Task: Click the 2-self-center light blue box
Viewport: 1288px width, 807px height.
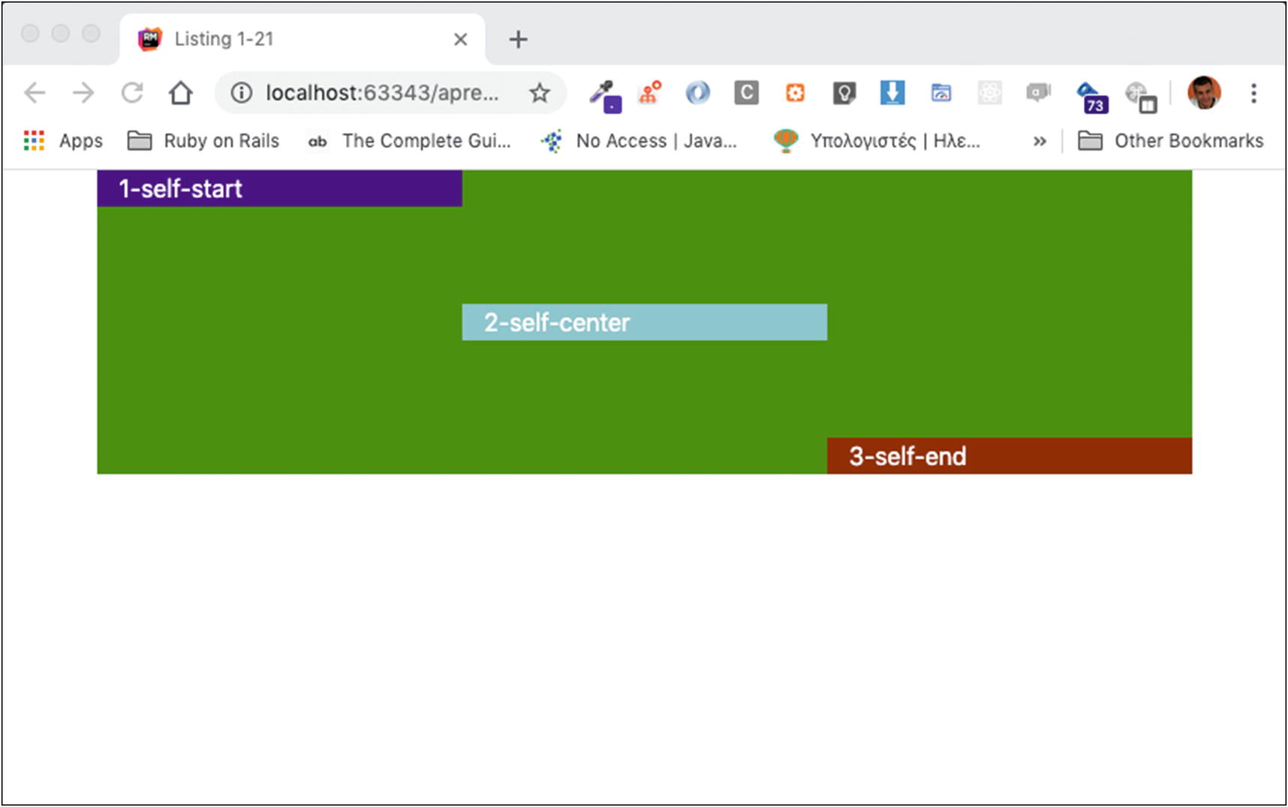Action: tap(644, 322)
